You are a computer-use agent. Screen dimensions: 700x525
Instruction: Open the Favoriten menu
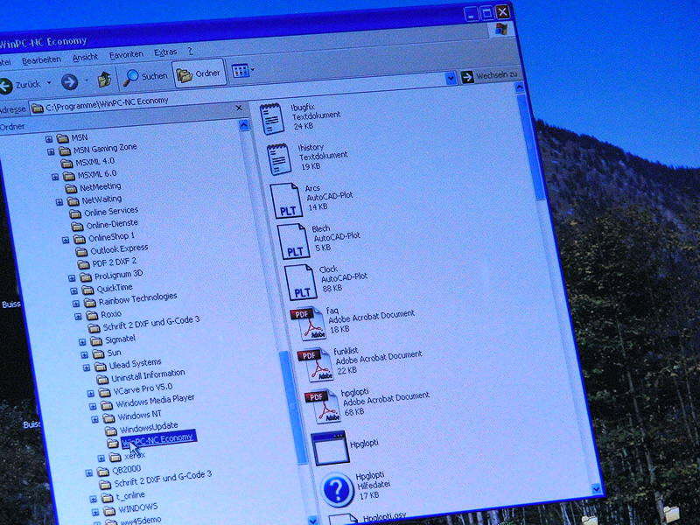point(126,54)
